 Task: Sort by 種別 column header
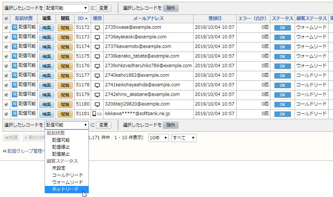pos(97,18)
